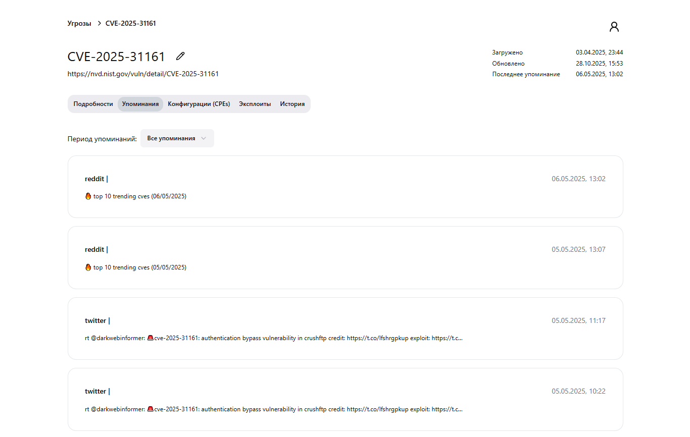Click the Последнее упоминание label
The width and height of the screenshot is (690, 437).
tap(526, 74)
